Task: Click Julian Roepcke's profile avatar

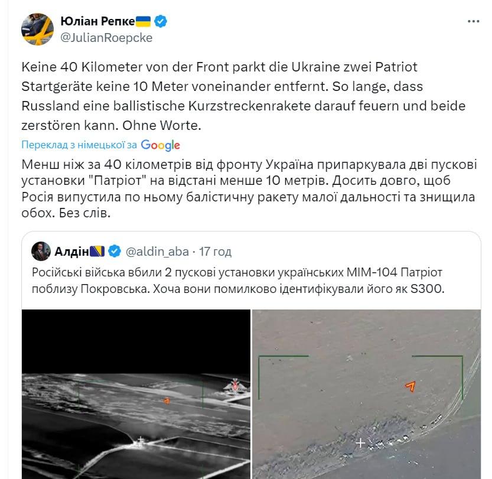Action: click(37, 29)
